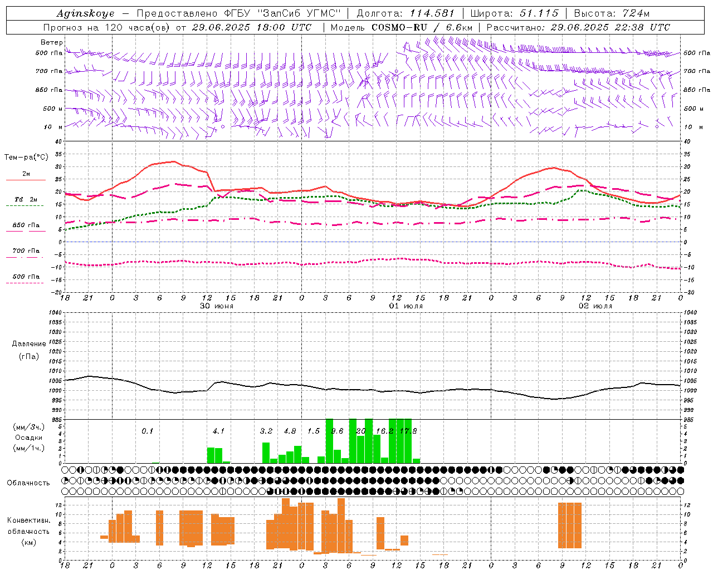Click the 850 гПа temperature legend label

[26, 225]
